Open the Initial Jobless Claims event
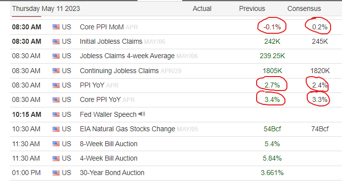Image resolution: width=342 pixels, height=181 pixels. (111, 42)
